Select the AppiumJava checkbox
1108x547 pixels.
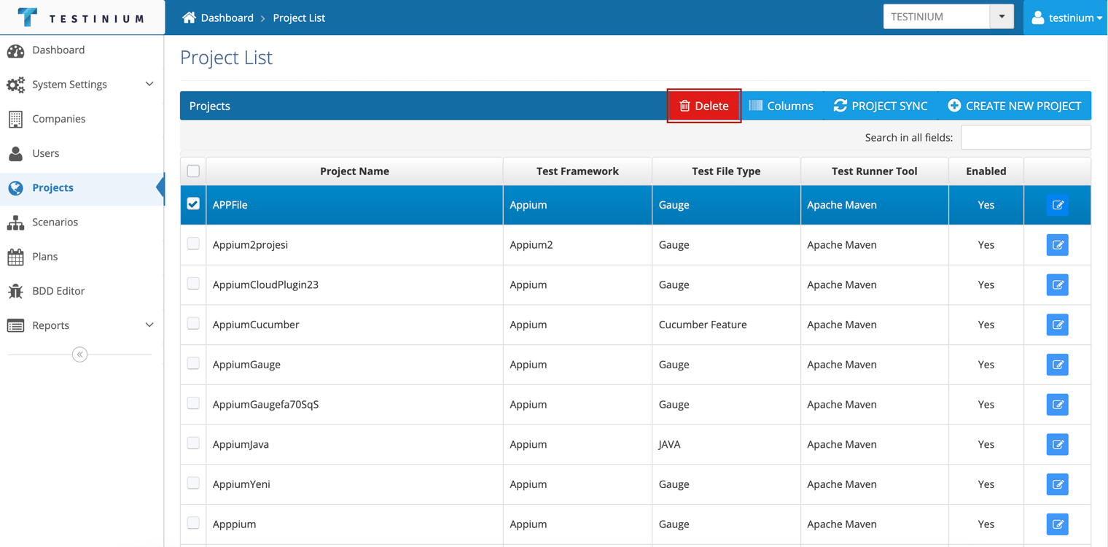pyautogui.click(x=193, y=443)
